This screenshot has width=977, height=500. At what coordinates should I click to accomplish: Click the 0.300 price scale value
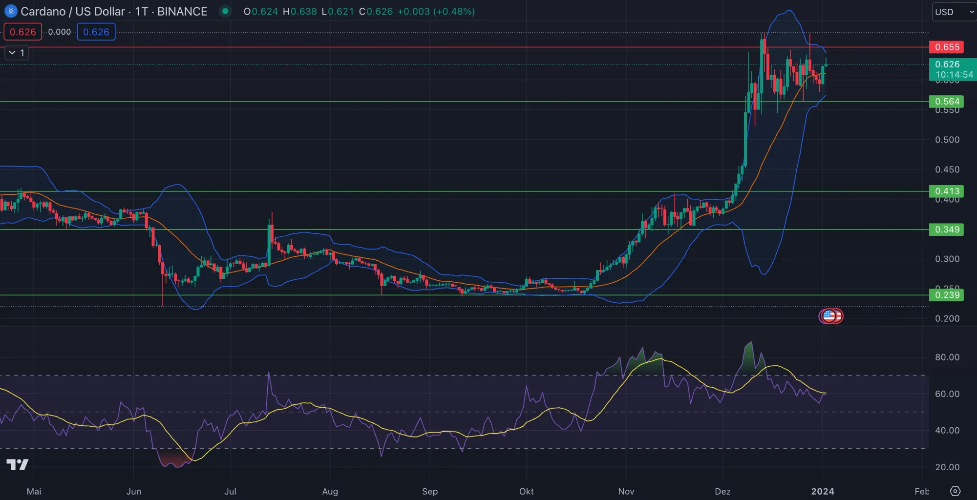pos(947,259)
